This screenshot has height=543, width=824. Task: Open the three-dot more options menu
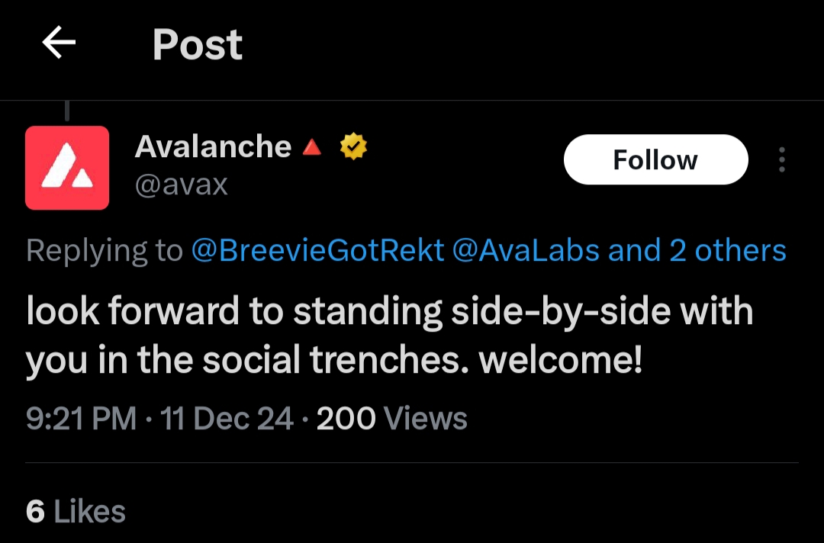(781, 160)
